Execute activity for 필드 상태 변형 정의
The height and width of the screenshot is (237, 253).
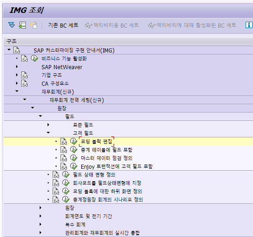pyautogui.click(x=66, y=175)
